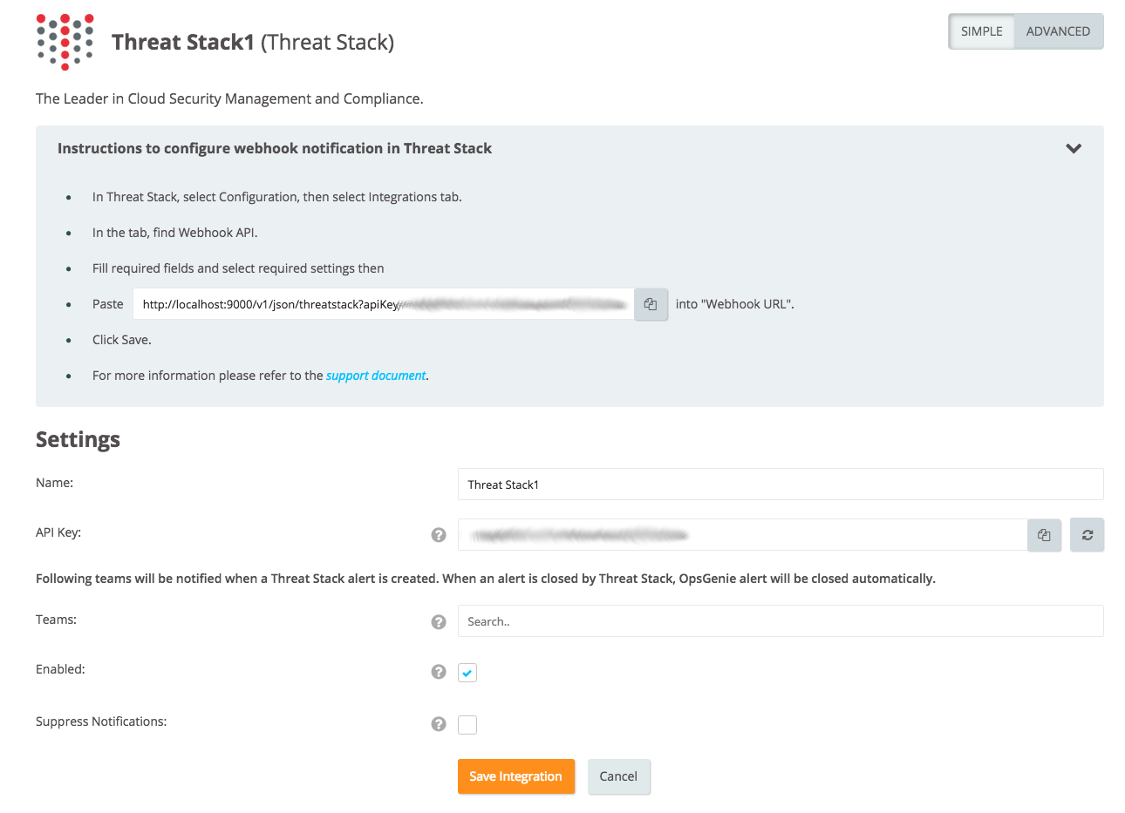This screenshot has height=813, width=1125.
Task: Open the Teams search dropdown
Action: pyautogui.click(x=780, y=621)
